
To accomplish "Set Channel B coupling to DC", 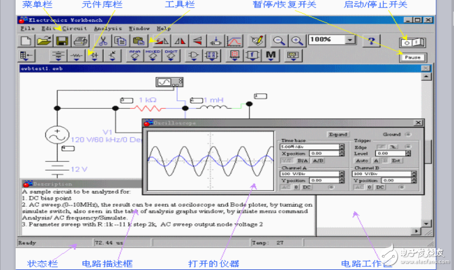I will (380, 187).
